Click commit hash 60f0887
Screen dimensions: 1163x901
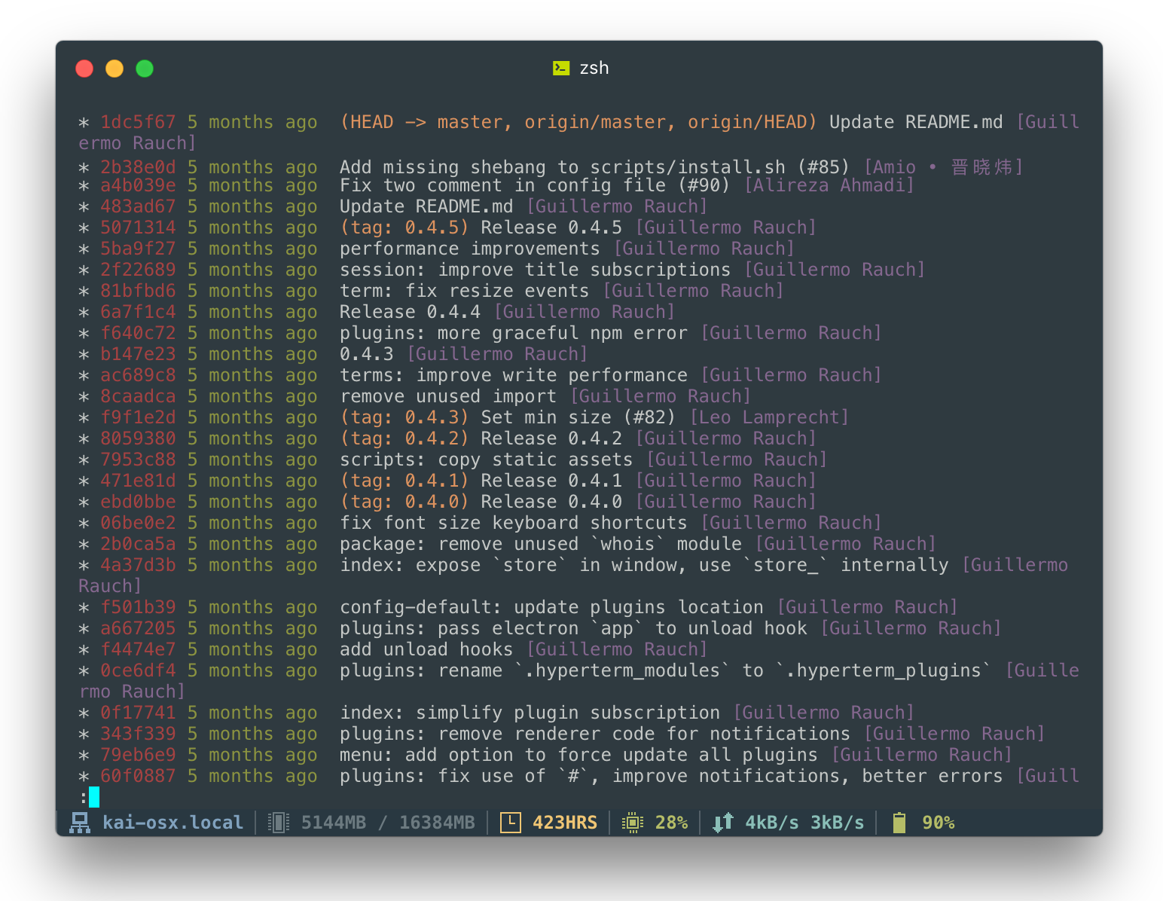click(x=138, y=776)
